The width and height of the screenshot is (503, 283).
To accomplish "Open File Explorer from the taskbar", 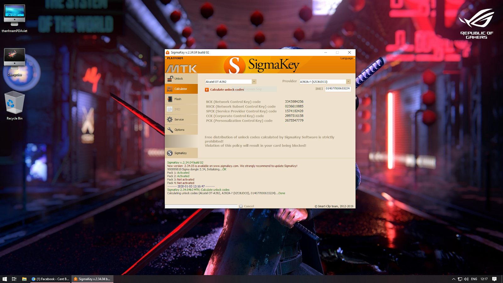I will point(24,279).
